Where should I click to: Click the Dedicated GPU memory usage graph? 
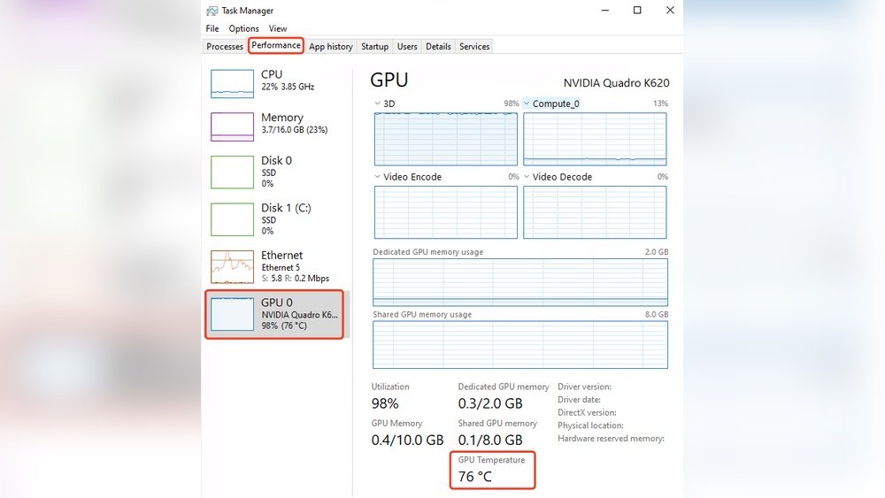pyautogui.click(x=519, y=282)
